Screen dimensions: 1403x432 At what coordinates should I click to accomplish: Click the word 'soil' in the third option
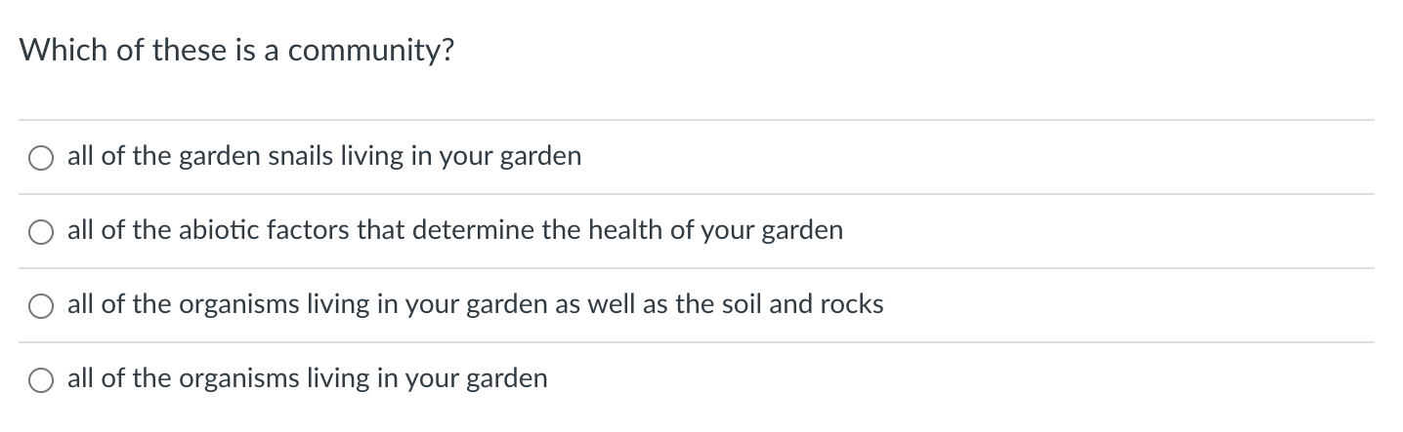[x=743, y=304]
